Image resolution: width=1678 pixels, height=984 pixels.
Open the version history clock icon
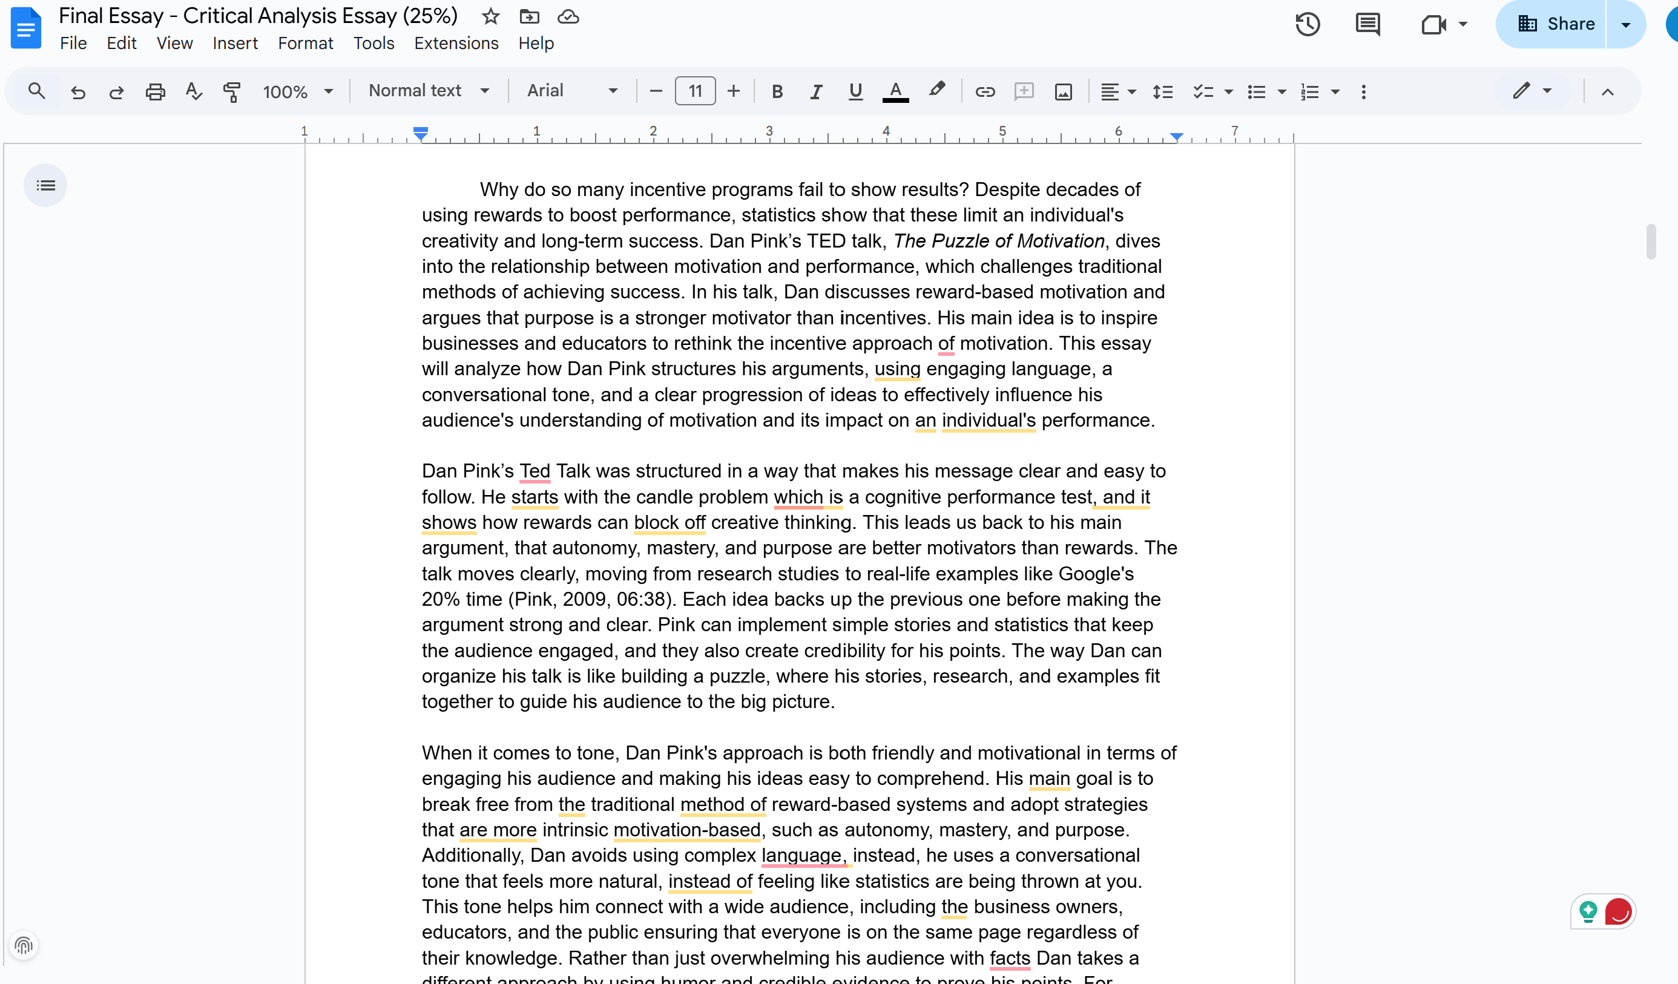point(1307,25)
